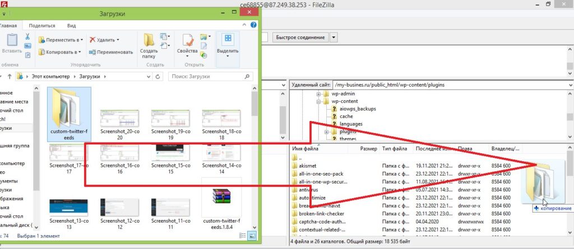The height and width of the screenshot is (249, 574).
Task: Open Переместить в dropdown
Action: [x=61, y=40]
